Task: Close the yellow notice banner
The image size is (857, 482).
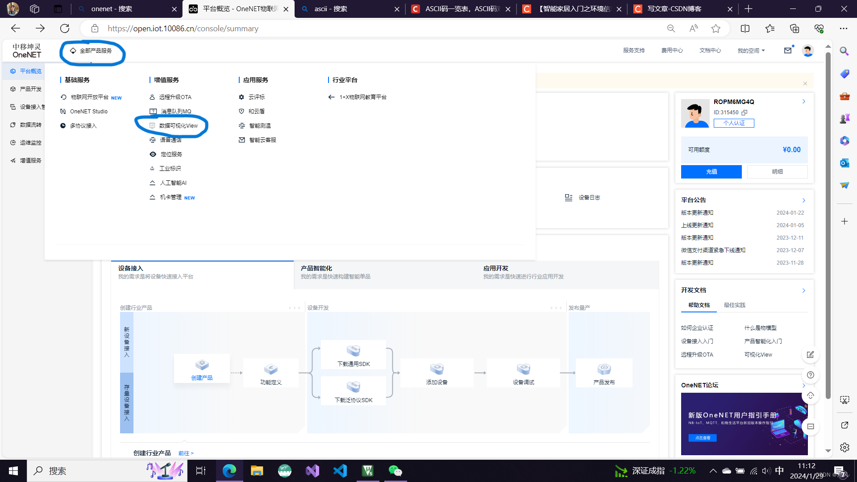Action: pyautogui.click(x=805, y=83)
